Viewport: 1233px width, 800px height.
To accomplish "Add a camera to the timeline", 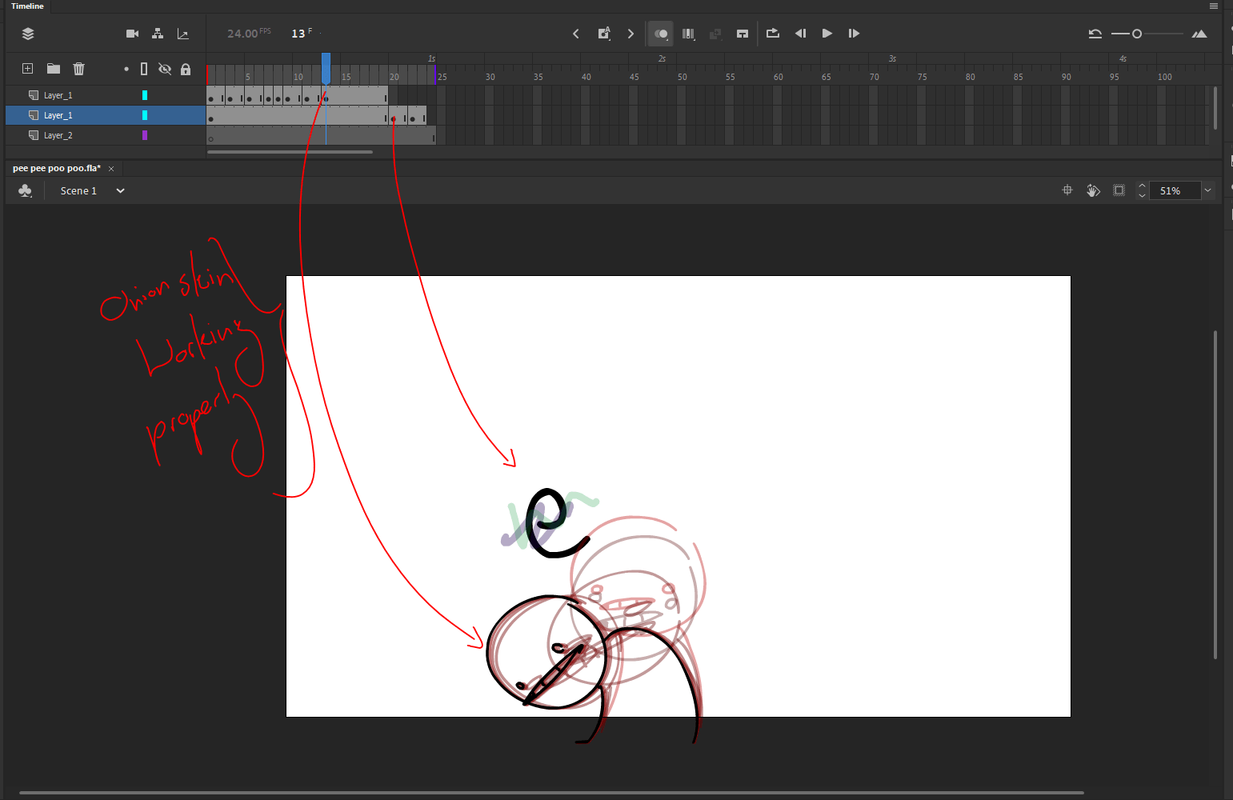I will tap(132, 34).
